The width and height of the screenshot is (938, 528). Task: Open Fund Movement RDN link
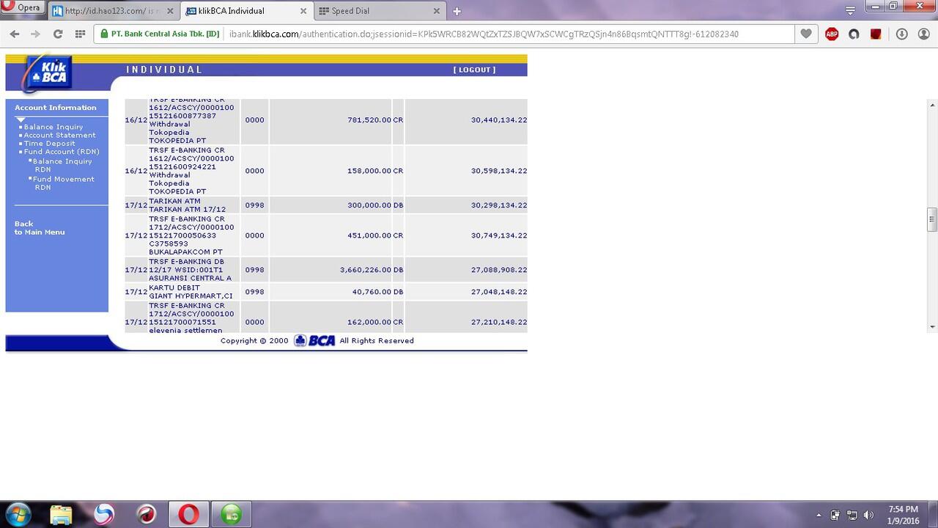click(64, 183)
